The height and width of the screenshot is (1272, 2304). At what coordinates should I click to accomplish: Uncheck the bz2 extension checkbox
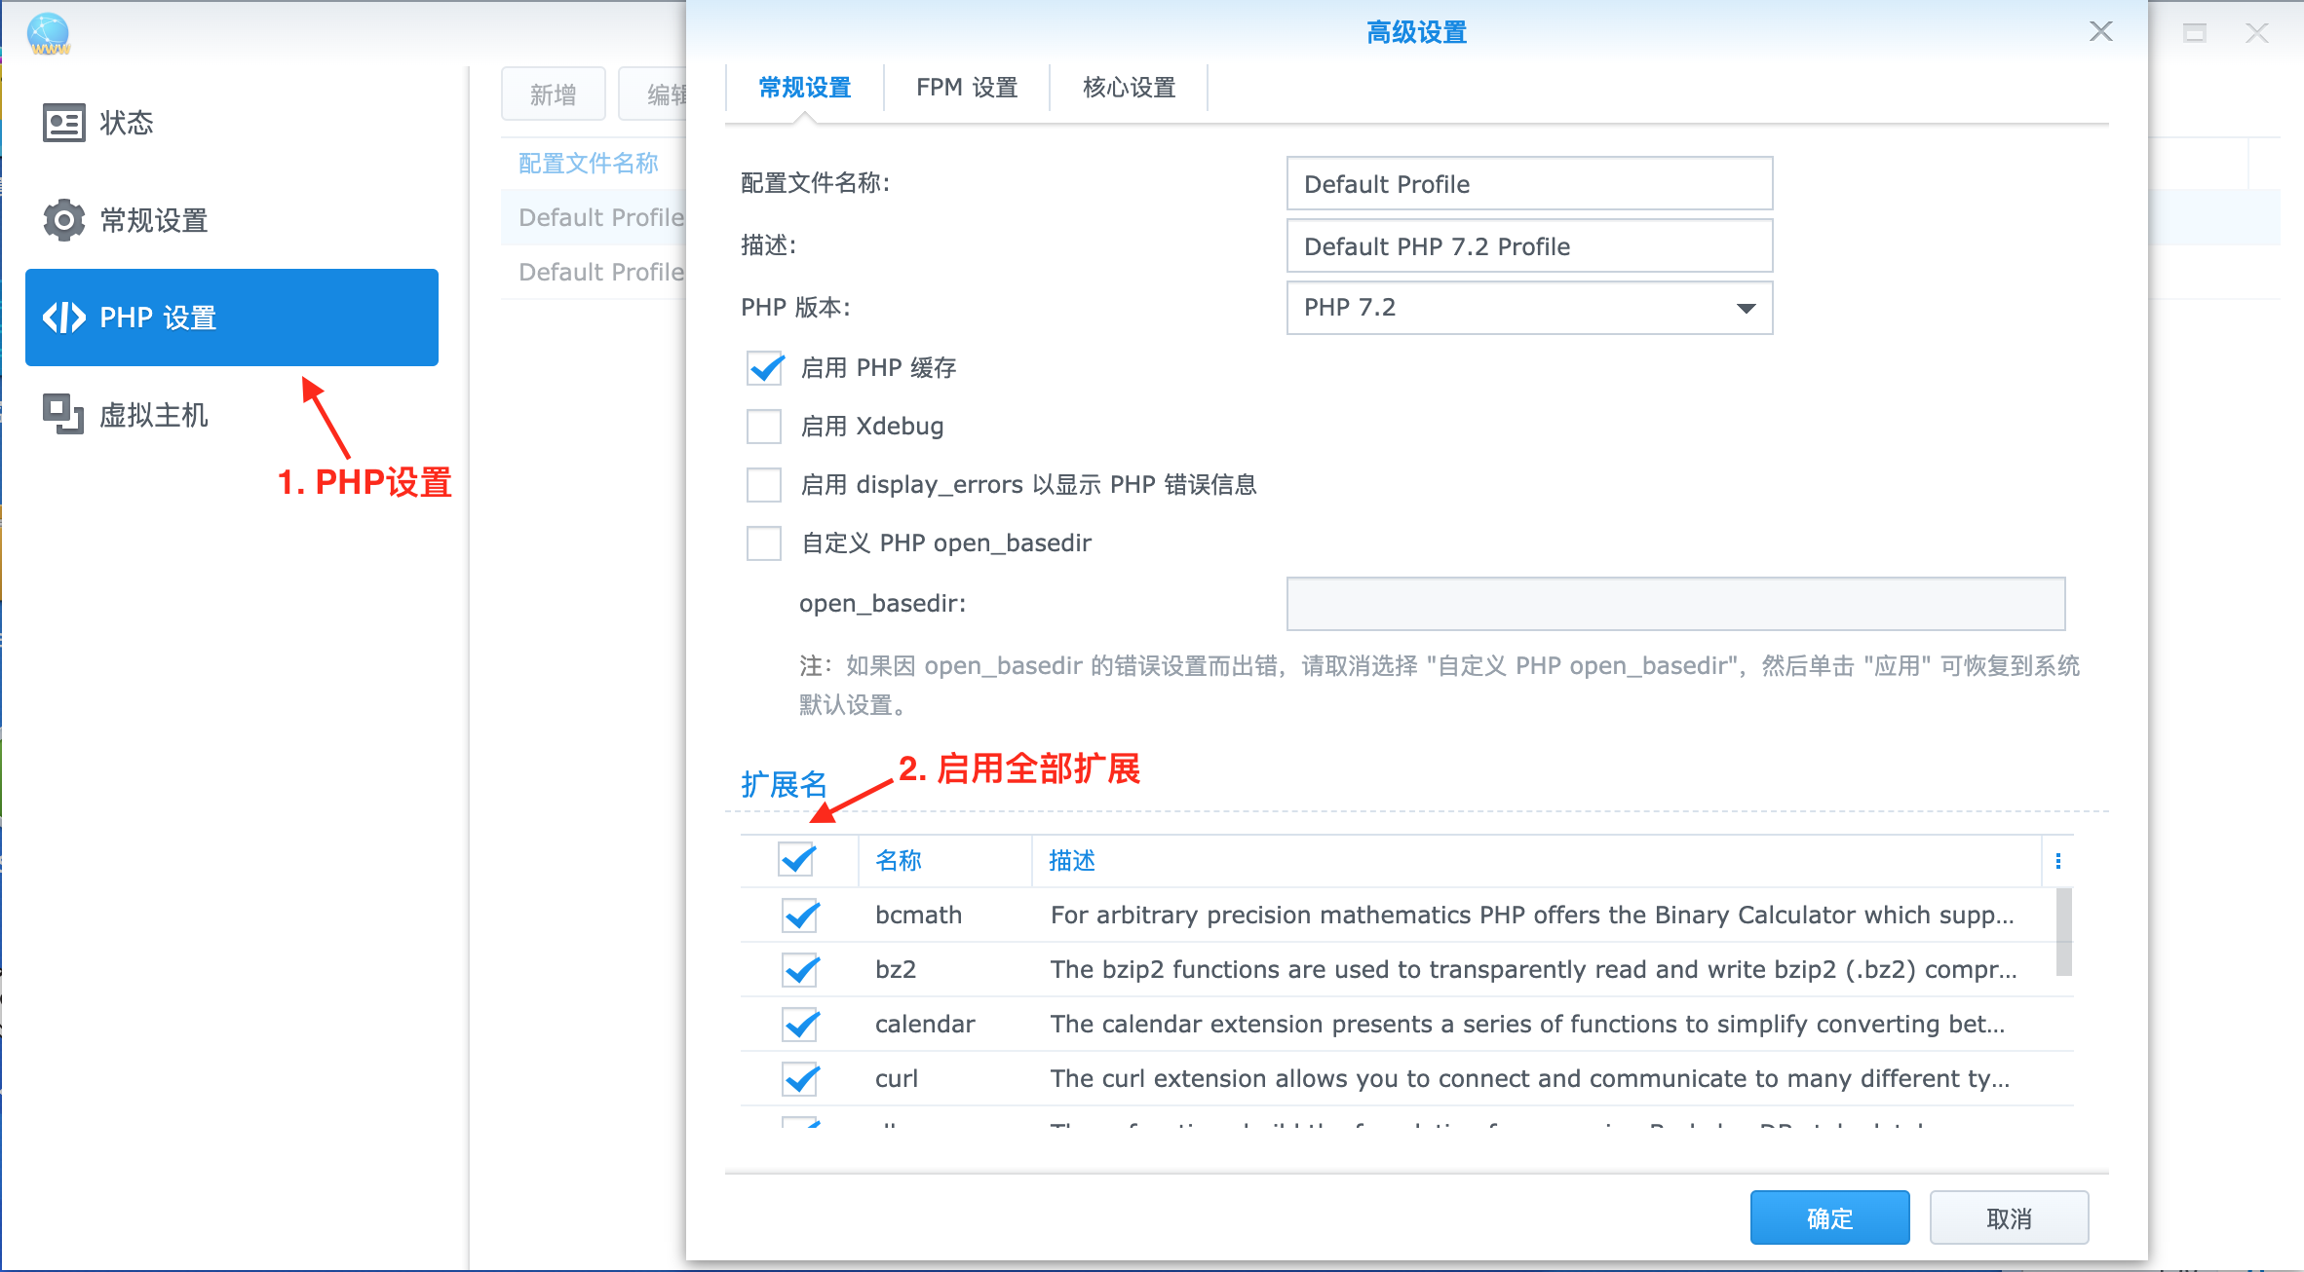click(x=801, y=969)
